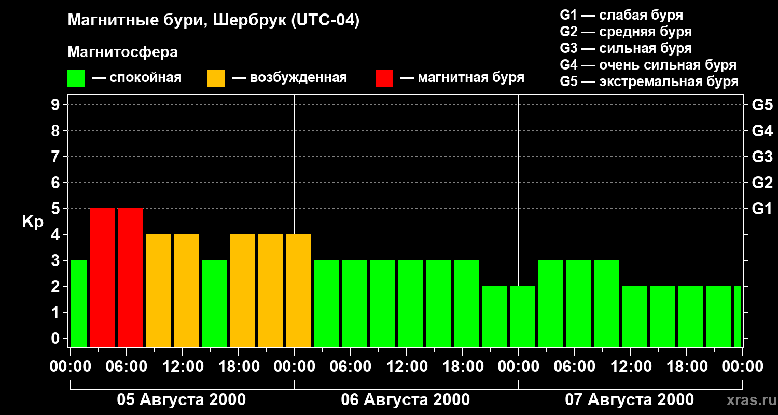Click the '— спокойная' legend label

[137, 78]
